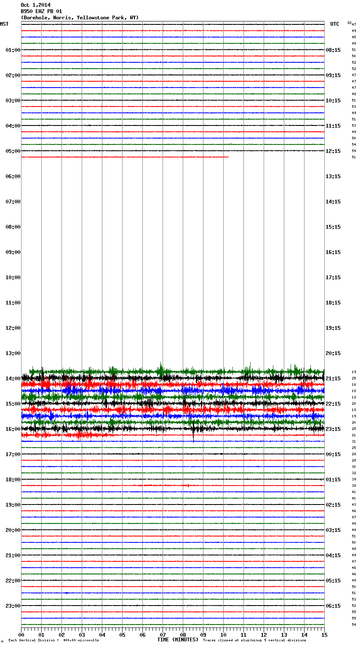358x646 pixels.
Task: Click the 23:15 UTC time label
Action: [x=333, y=429]
